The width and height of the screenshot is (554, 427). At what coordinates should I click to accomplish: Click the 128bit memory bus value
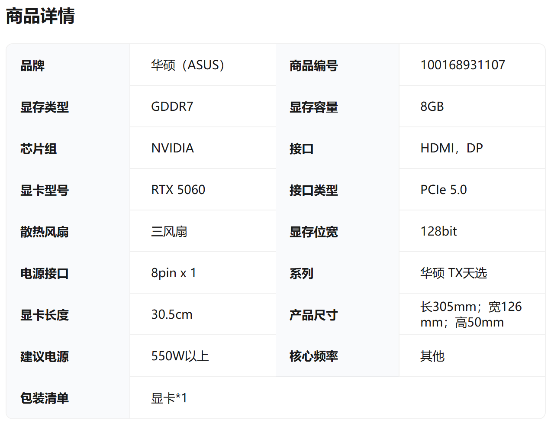[438, 231]
